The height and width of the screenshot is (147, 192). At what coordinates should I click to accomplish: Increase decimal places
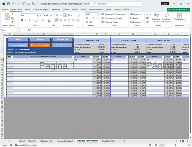87,22
